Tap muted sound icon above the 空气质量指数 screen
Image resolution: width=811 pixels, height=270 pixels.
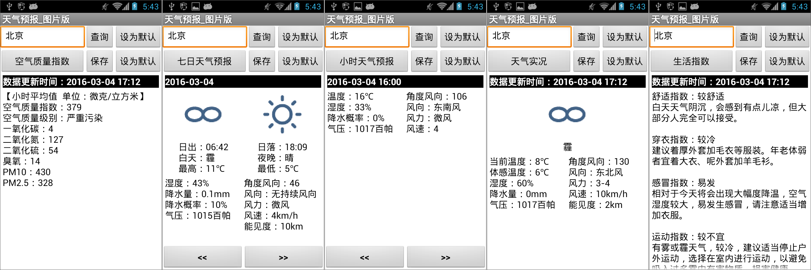105,6
